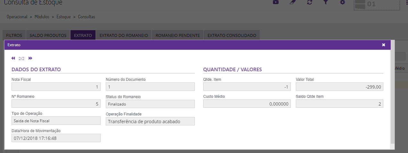Open the Saldo Produtos tab
This screenshot has width=408, height=153.
tap(48, 35)
